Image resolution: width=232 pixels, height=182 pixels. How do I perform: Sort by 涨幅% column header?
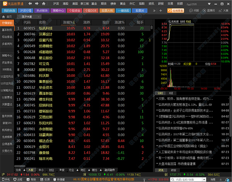tap(69, 22)
